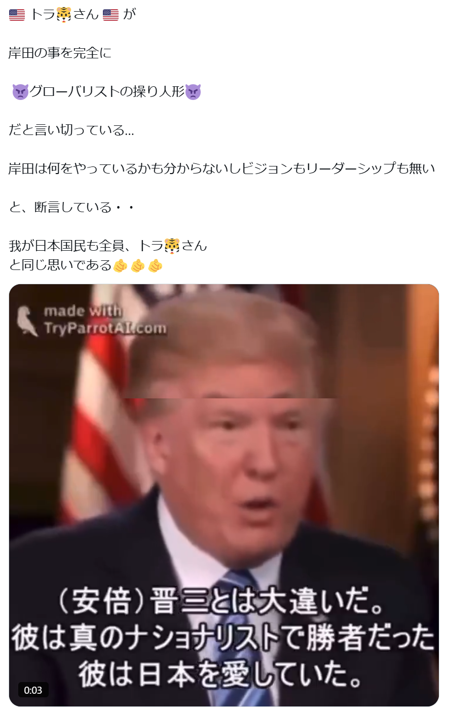Screen dimensions: 449x711
Task: Click the purple devil emoji before グローバリスト
Action: click(20, 92)
